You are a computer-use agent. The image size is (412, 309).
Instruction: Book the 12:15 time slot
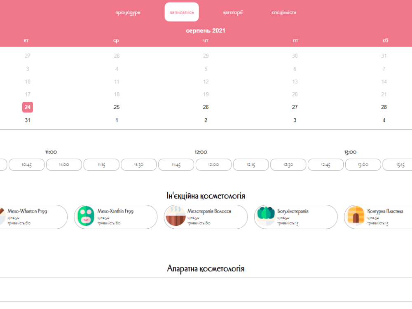pos(251,165)
